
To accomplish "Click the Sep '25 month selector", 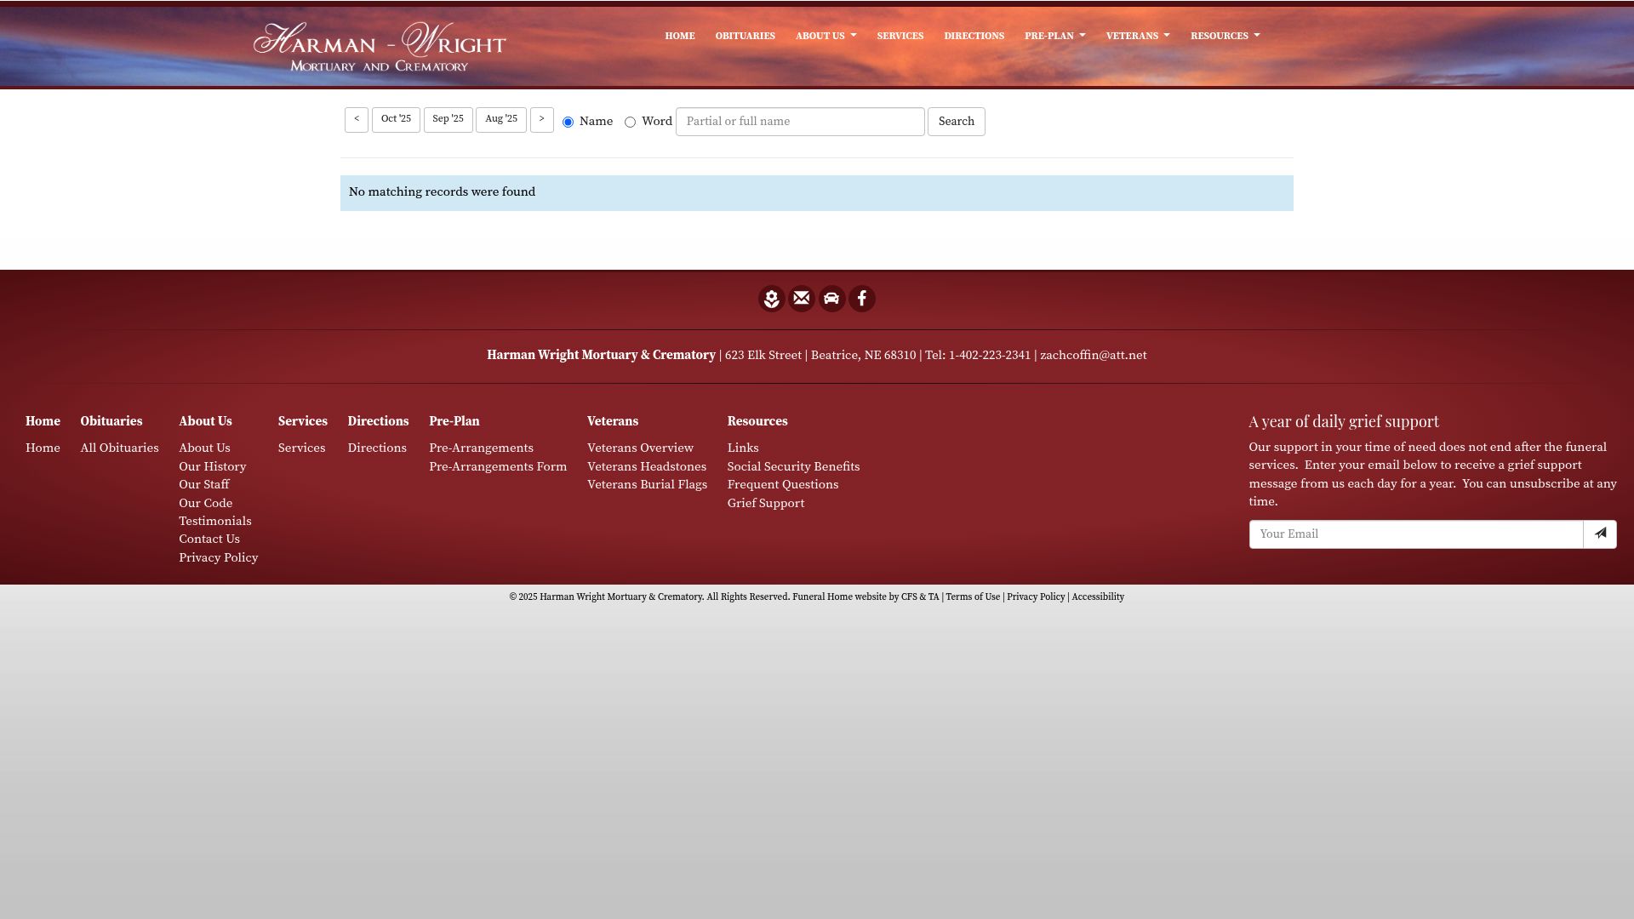I will click(448, 119).
